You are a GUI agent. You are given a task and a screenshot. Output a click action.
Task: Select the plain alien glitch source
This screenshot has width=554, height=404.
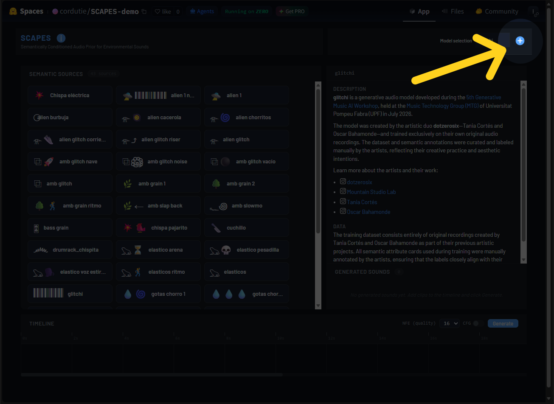(247, 140)
